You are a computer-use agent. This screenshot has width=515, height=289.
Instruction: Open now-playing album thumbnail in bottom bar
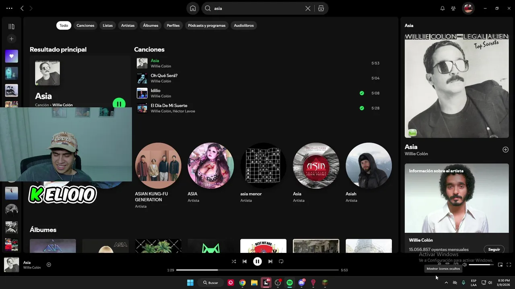click(x=11, y=265)
